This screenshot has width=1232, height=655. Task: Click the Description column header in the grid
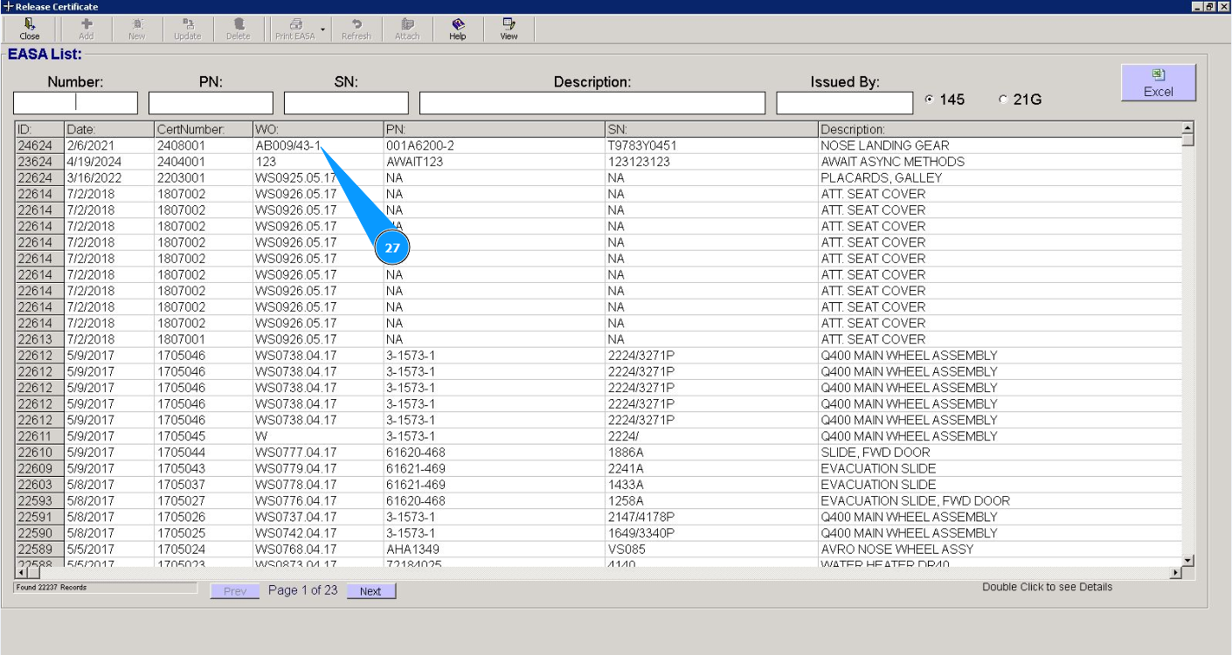click(x=1000, y=129)
